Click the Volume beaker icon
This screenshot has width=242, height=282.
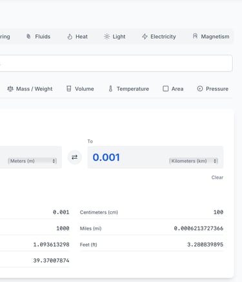[x=69, y=88]
